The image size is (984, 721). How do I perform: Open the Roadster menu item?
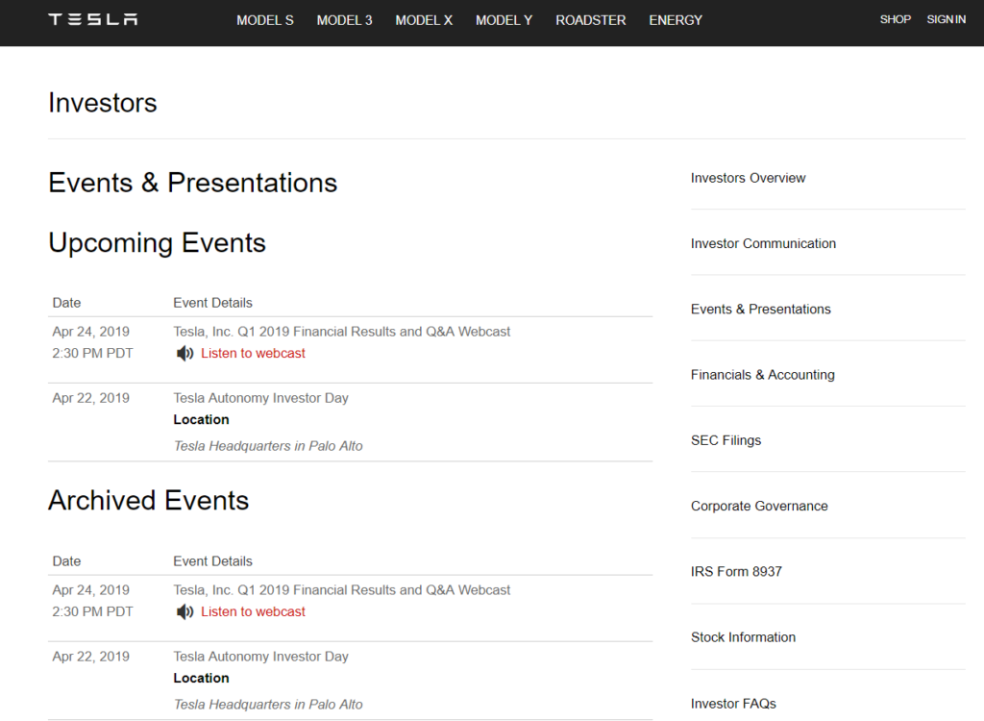[590, 20]
